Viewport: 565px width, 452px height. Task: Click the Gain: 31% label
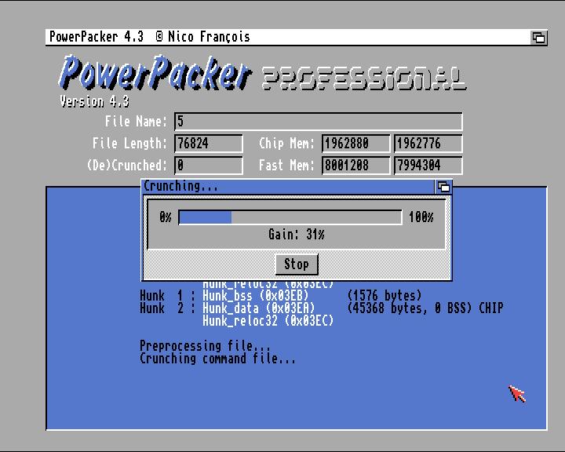pos(296,235)
